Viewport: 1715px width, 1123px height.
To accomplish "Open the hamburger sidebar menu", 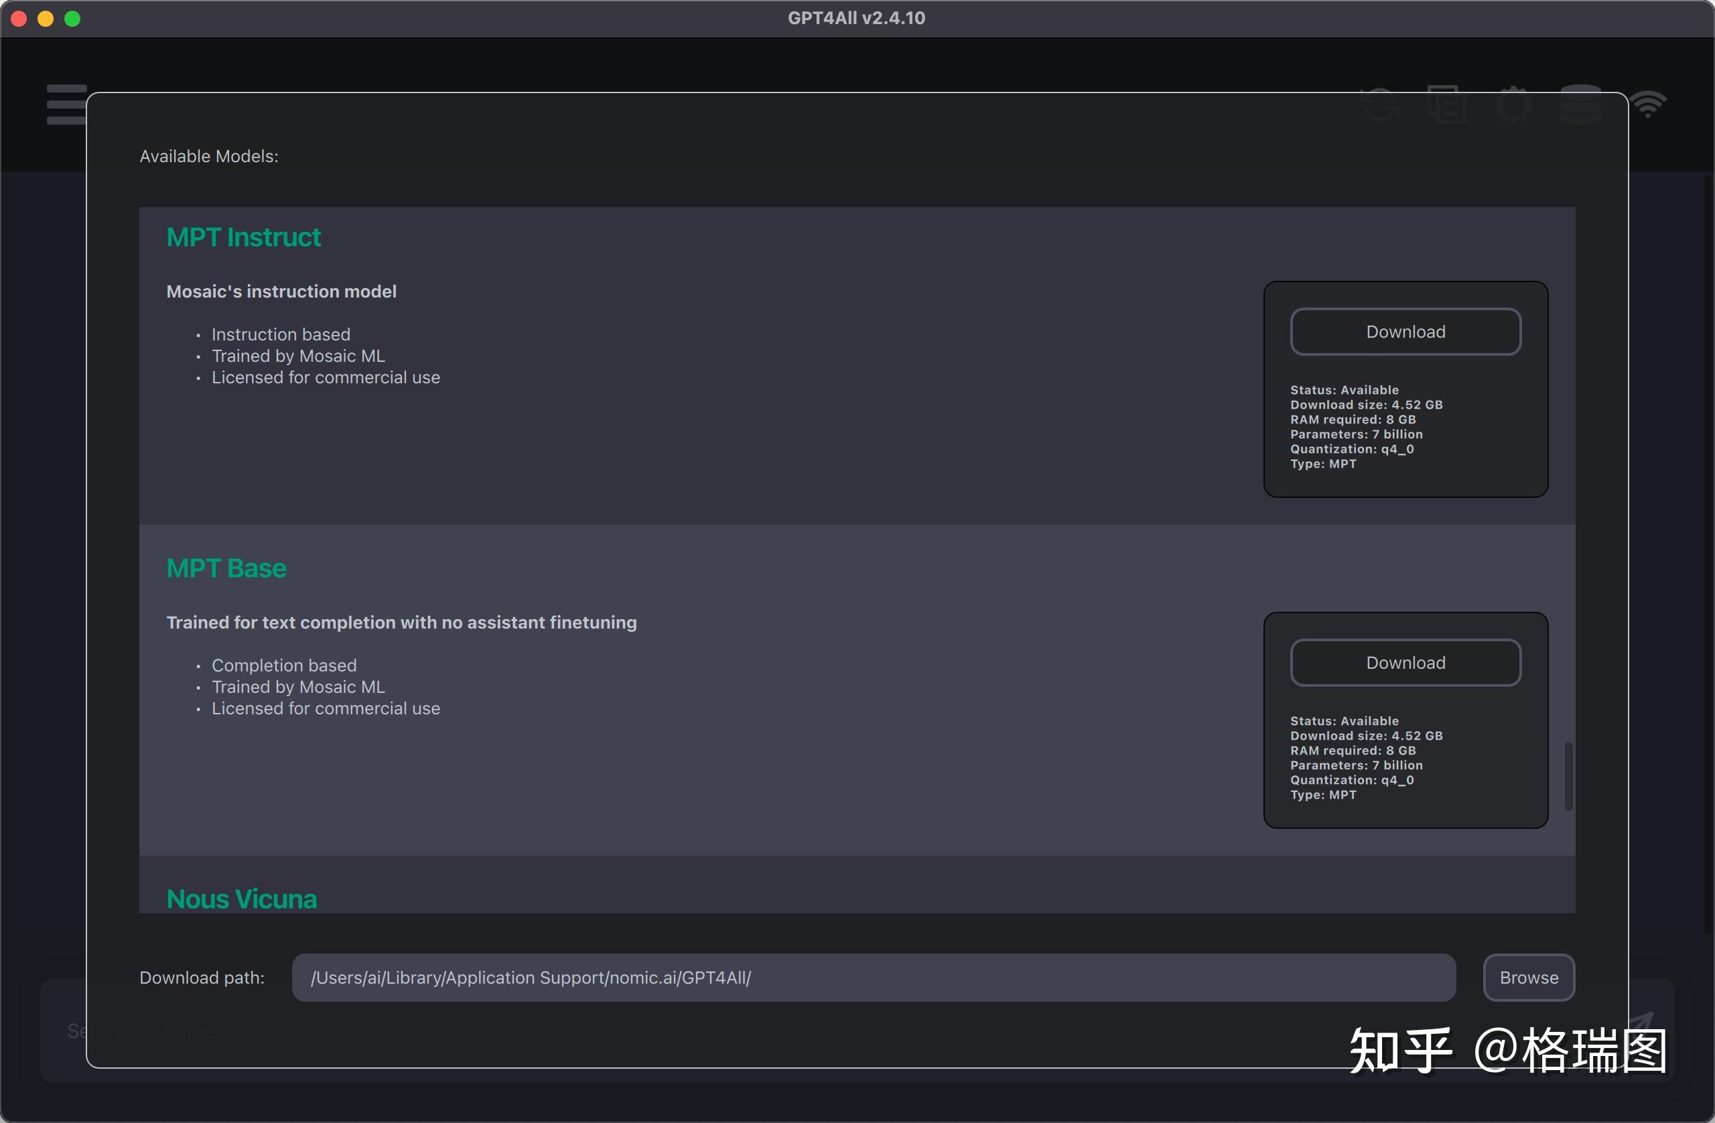I will tap(66, 105).
